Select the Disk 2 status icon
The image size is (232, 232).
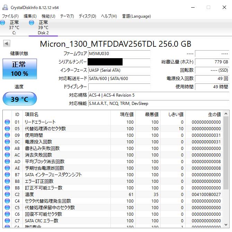(x=32, y=23)
